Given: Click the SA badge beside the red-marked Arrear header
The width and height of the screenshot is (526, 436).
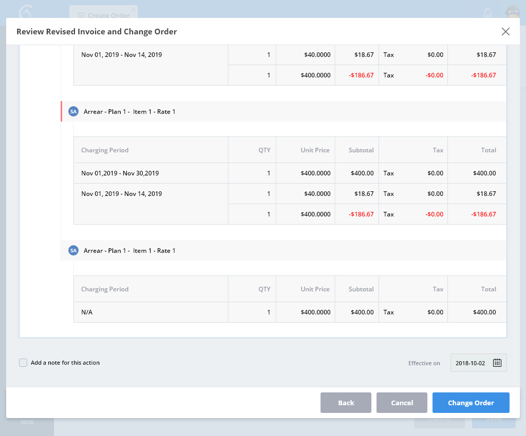Looking at the screenshot, I should click(73, 111).
